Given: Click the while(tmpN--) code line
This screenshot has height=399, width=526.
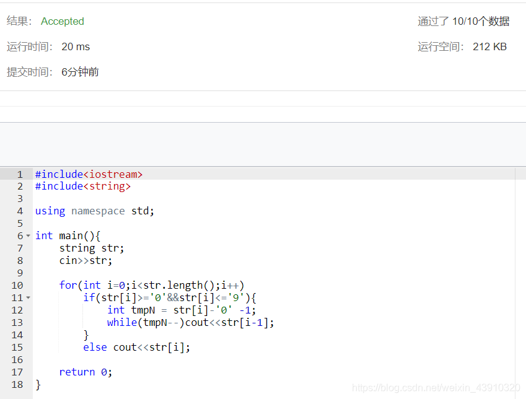Looking at the screenshot, I should [191, 323].
